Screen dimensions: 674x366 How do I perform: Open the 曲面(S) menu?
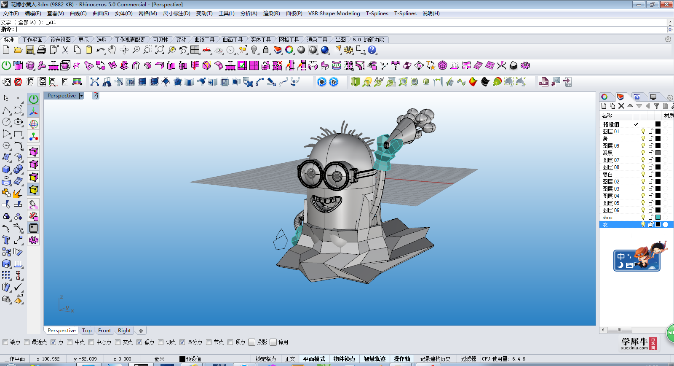click(x=101, y=13)
